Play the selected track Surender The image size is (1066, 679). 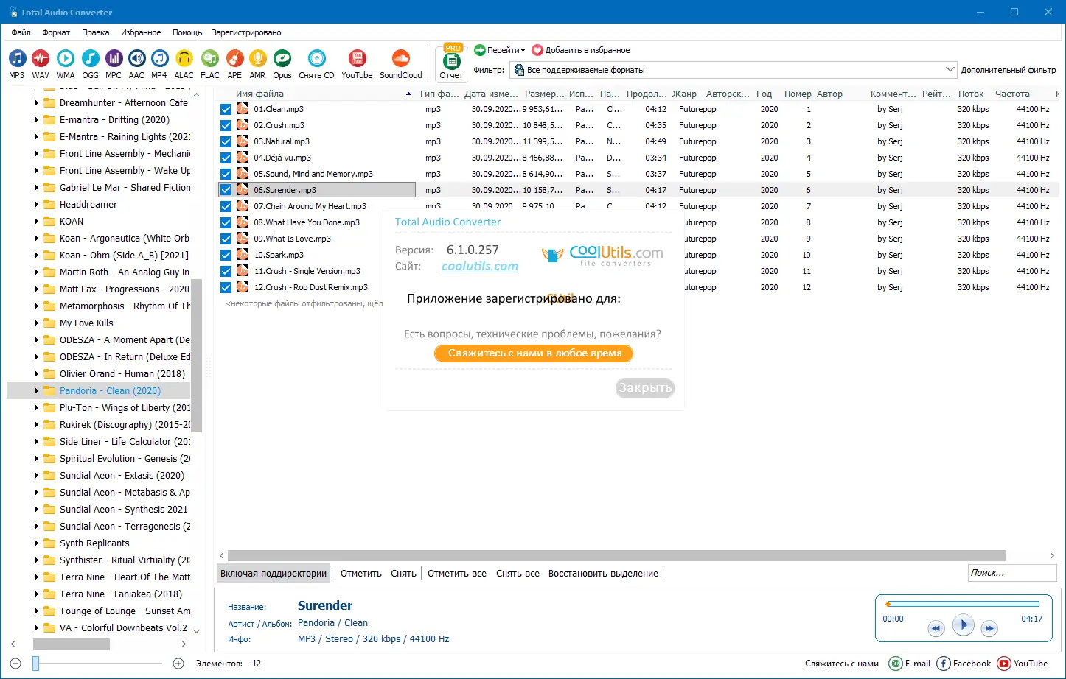click(x=963, y=625)
